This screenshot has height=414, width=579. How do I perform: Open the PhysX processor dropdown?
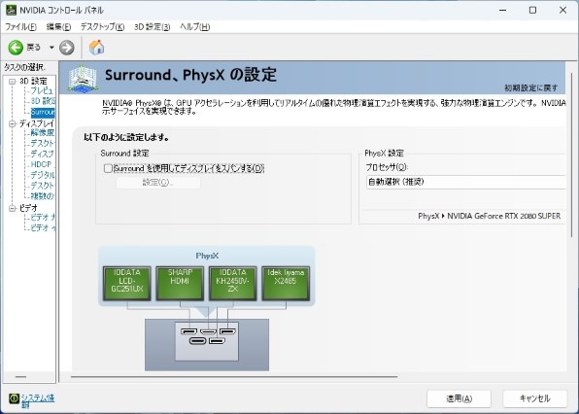(x=466, y=182)
